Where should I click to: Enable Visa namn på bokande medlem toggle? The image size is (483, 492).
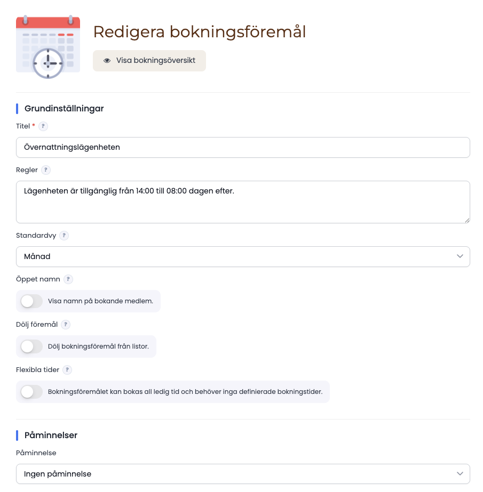(x=31, y=301)
